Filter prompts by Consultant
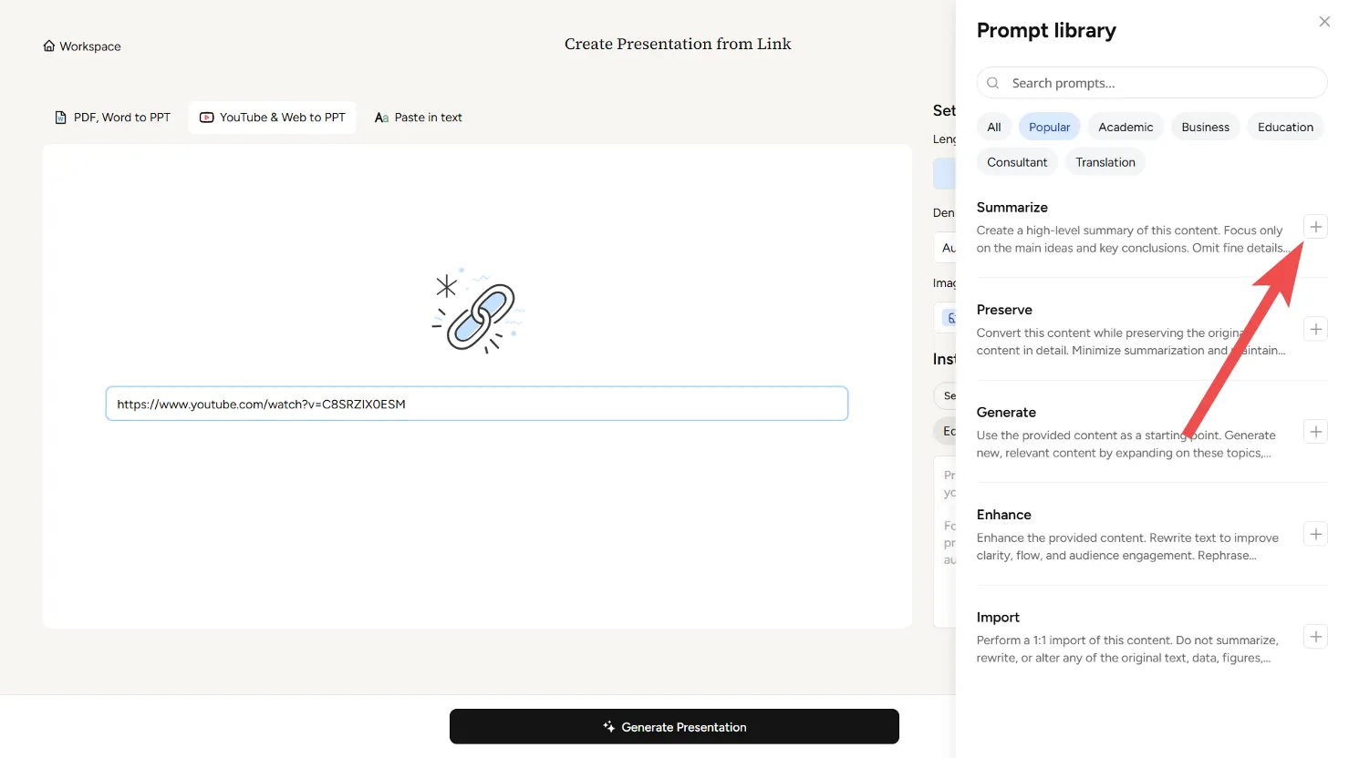1349x758 pixels. [x=1017, y=162]
